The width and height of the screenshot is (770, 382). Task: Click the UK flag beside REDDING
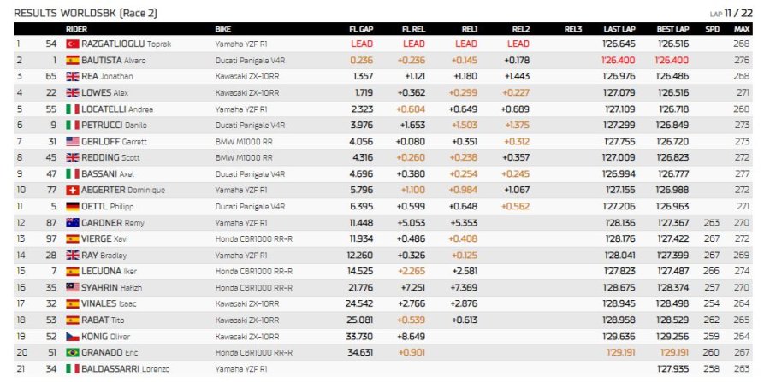click(72, 157)
